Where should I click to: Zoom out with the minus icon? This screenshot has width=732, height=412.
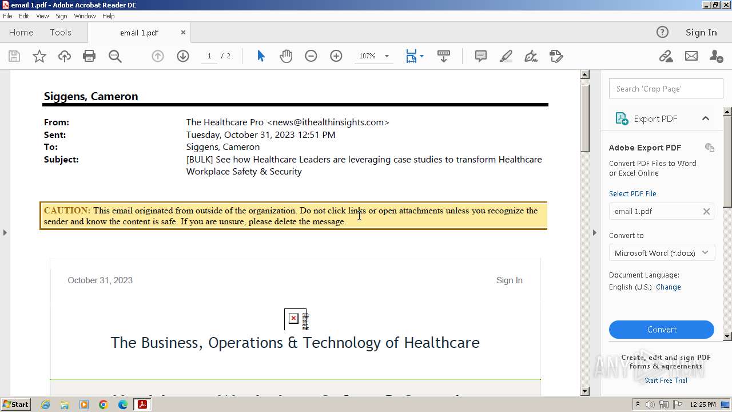(311, 56)
